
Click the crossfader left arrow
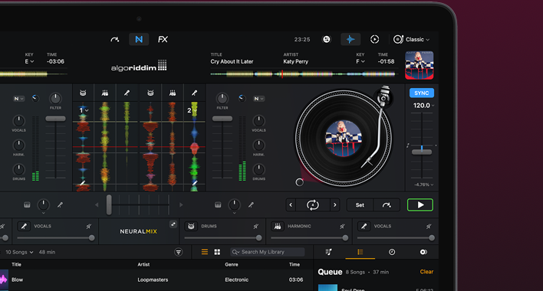(97, 205)
